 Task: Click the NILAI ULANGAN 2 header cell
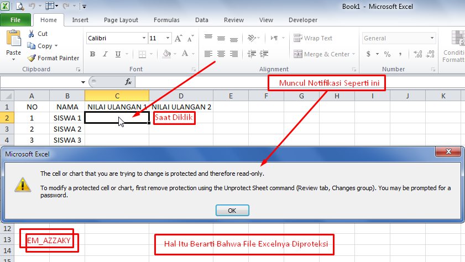(x=181, y=107)
